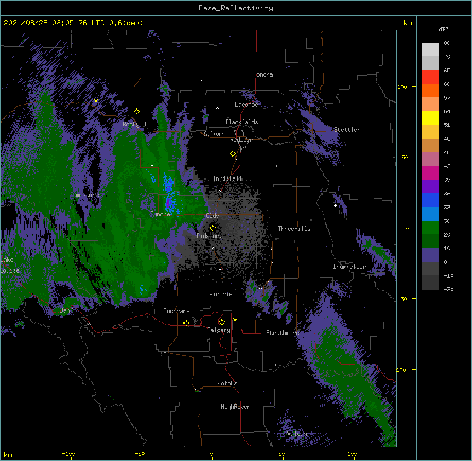472x461 pixels.
Task: Click the white caret marker west of Lacombe
Action: [217, 108]
